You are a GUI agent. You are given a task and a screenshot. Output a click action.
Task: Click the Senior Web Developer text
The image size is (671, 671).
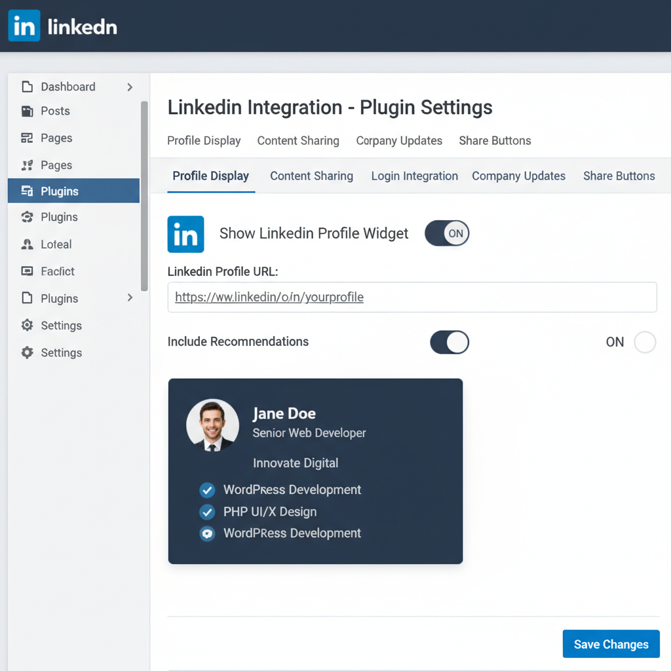[x=309, y=433]
